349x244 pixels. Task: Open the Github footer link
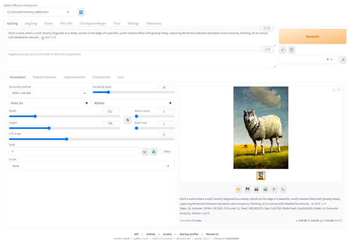pyautogui.click(x=151, y=234)
